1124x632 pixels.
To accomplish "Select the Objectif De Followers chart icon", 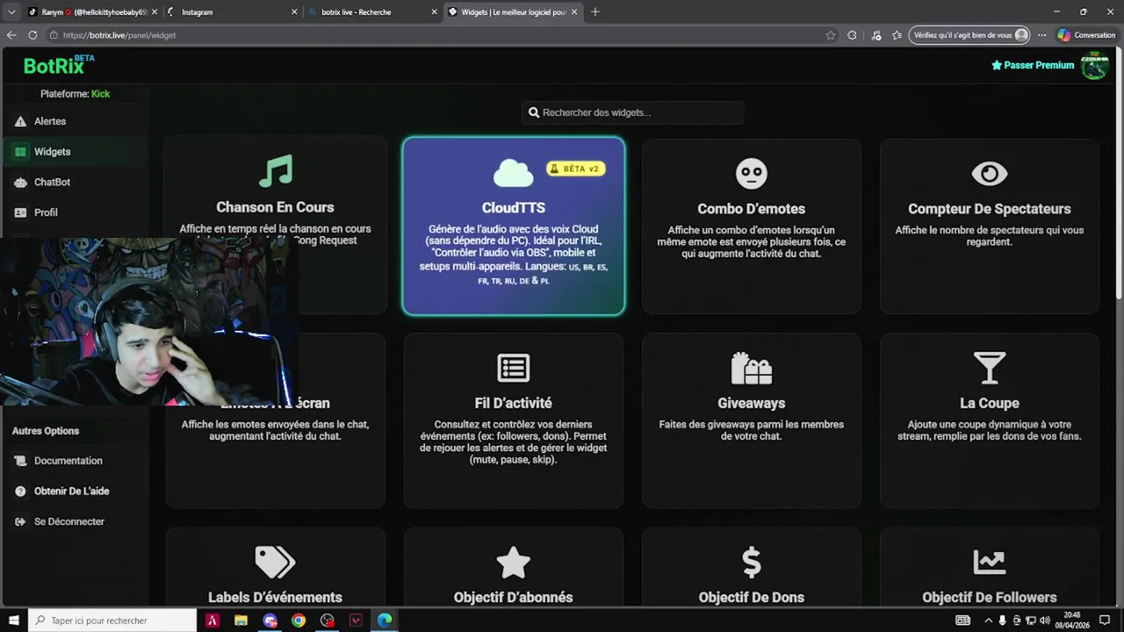I will point(990,562).
